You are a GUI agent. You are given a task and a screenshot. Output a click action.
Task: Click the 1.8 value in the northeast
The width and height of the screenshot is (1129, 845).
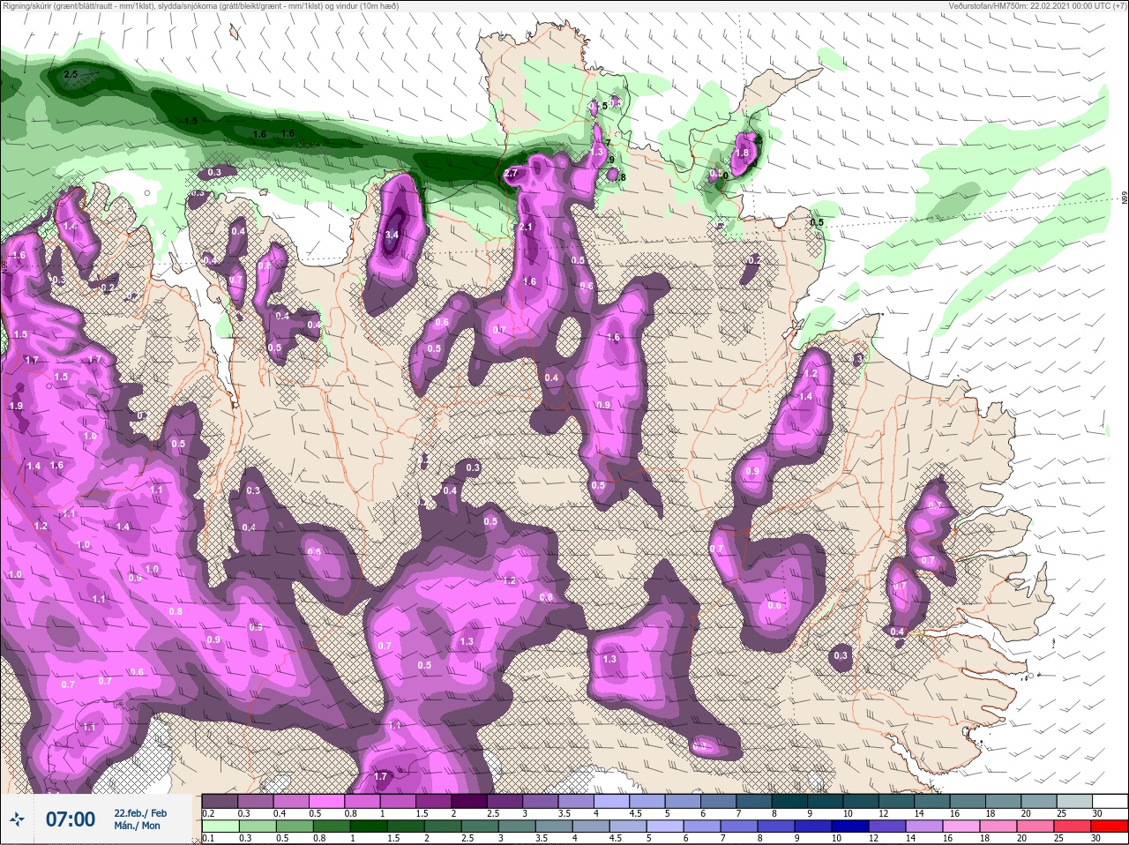coord(742,153)
